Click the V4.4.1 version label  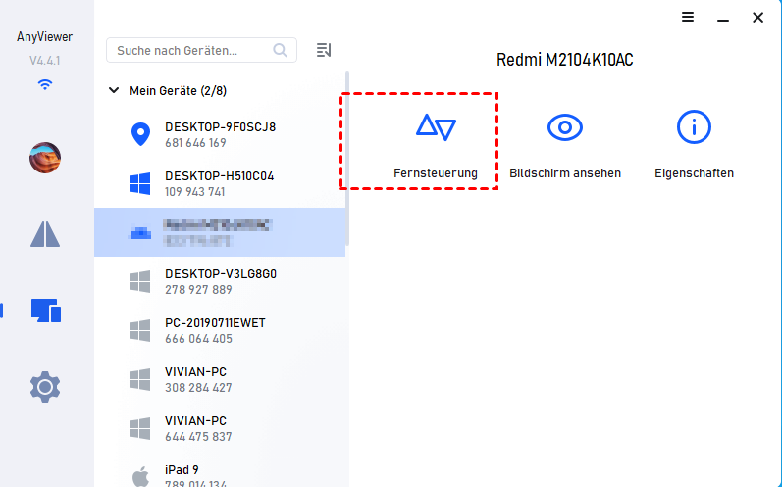pos(45,61)
